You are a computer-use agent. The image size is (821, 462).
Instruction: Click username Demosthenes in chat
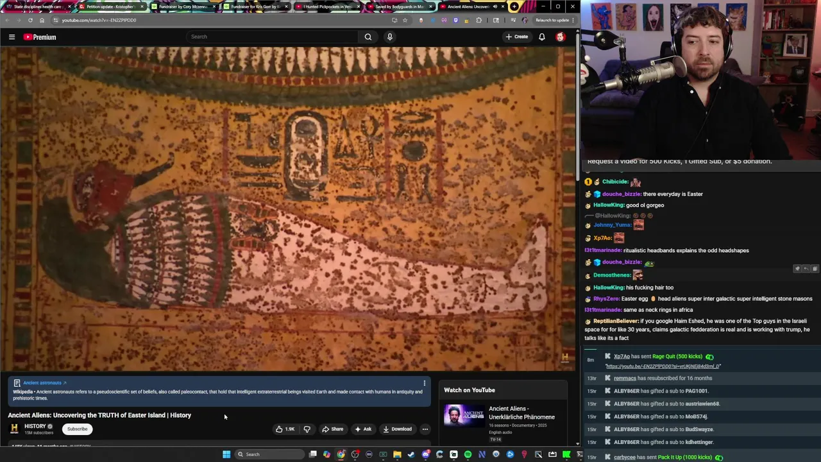(611, 275)
